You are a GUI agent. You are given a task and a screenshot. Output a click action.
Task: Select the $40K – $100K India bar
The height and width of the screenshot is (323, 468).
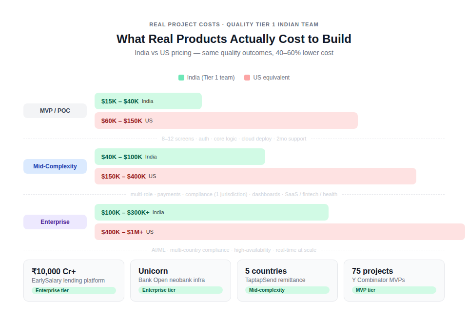point(179,157)
